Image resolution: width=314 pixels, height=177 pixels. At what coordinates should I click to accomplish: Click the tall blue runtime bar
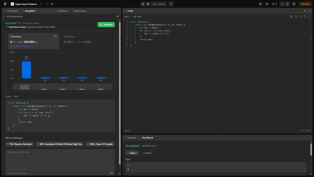(26, 70)
